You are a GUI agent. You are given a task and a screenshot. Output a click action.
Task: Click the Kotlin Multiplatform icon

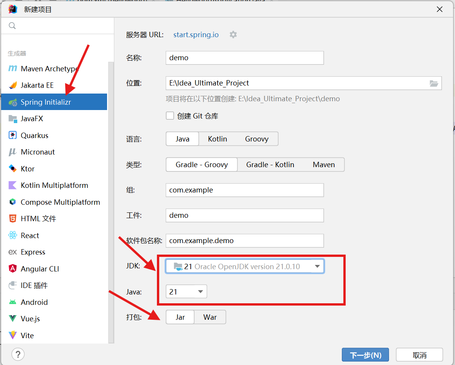coord(13,185)
